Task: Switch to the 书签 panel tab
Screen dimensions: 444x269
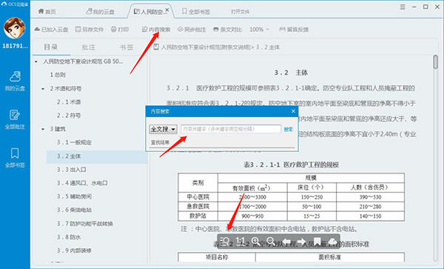Action: click(x=127, y=47)
